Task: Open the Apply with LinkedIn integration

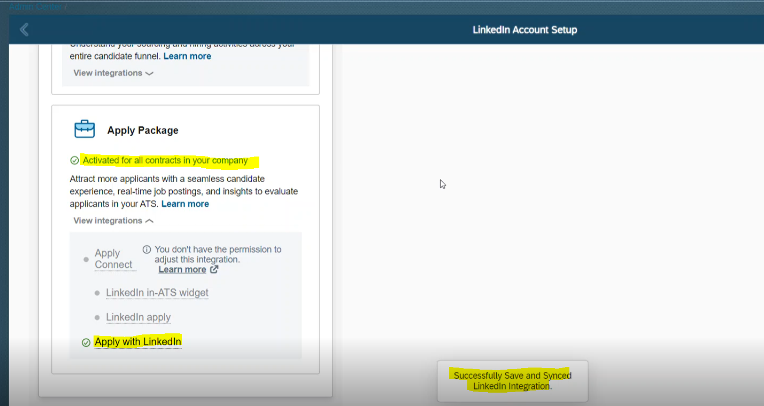Action: (138, 342)
